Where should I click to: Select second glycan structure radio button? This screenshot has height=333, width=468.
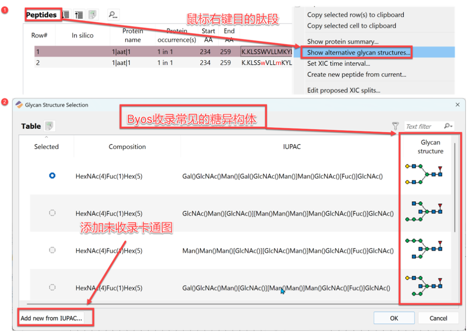pos(52,213)
